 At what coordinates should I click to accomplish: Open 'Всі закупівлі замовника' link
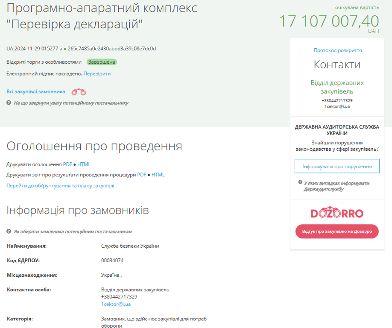click(x=36, y=92)
